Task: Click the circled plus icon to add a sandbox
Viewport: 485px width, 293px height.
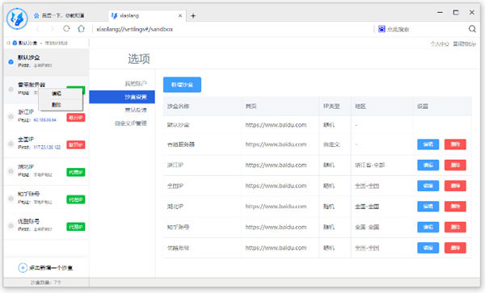Action: coord(23,267)
